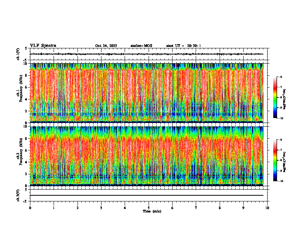301x233 pixels.
Task: Click the ch.2 spectrogram color bar
Action: tap(275, 160)
